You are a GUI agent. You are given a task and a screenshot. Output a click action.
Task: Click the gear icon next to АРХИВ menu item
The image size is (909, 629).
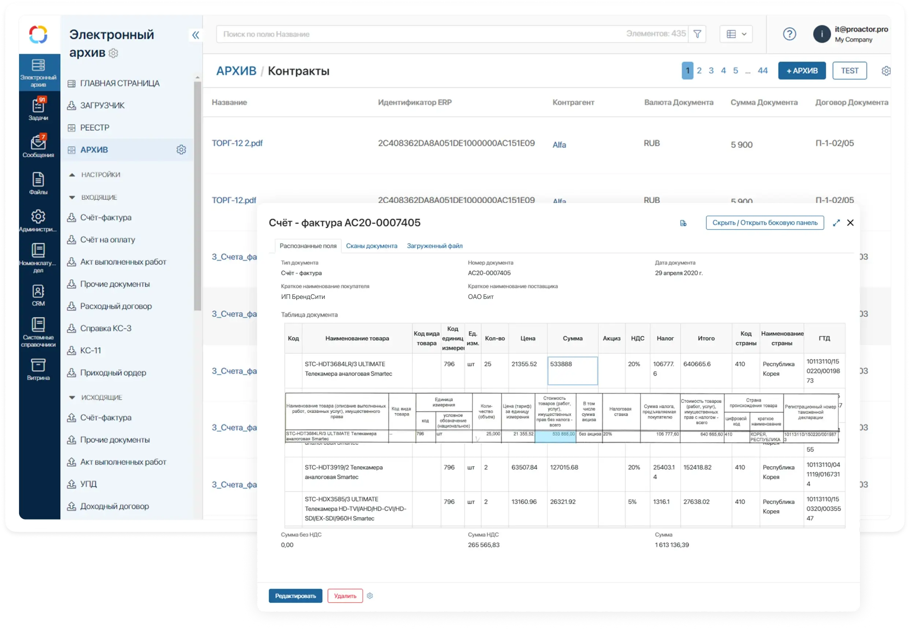click(x=181, y=150)
